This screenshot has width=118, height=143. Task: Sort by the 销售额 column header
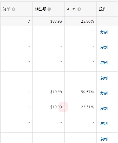[41, 9]
